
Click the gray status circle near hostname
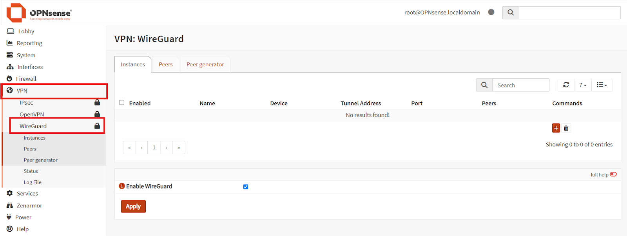tap(491, 12)
